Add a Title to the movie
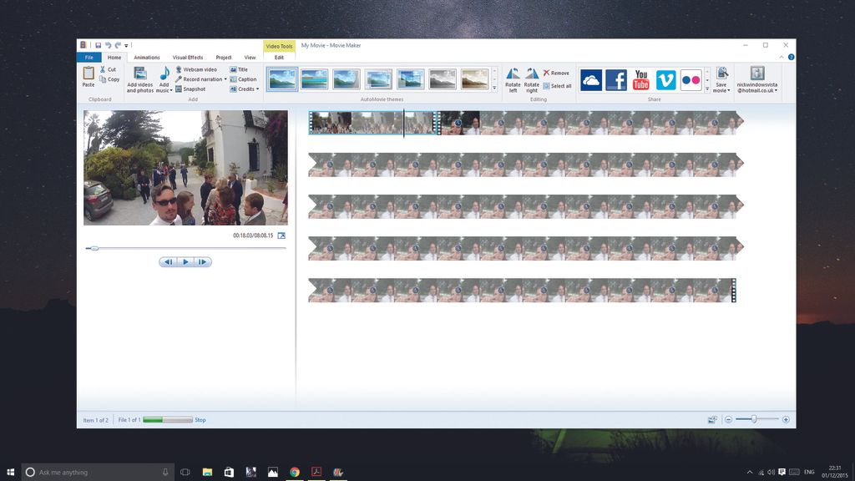 (242, 69)
